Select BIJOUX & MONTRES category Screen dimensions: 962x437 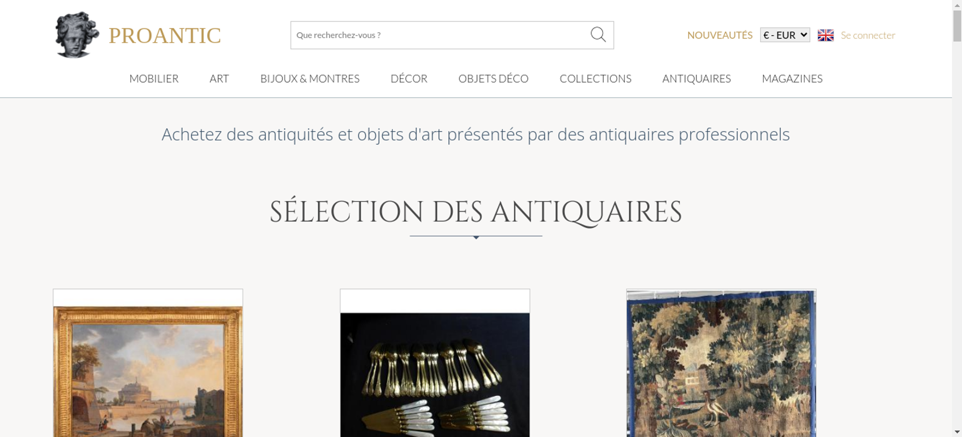click(x=310, y=78)
